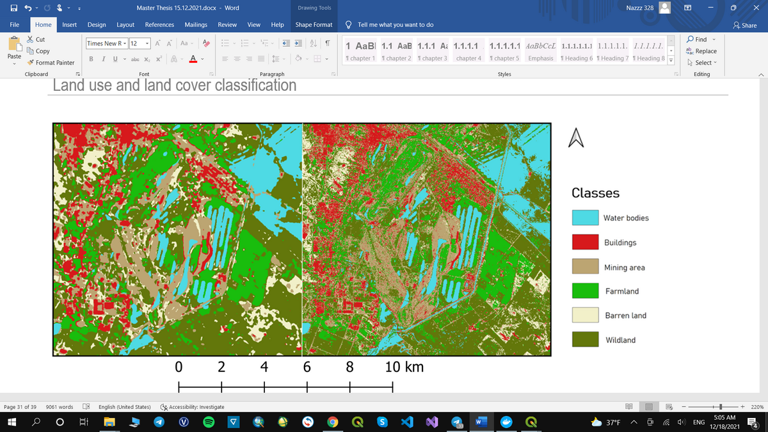Switch to Web Layout view in status bar
This screenshot has height=432, width=768.
(x=668, y=407)
